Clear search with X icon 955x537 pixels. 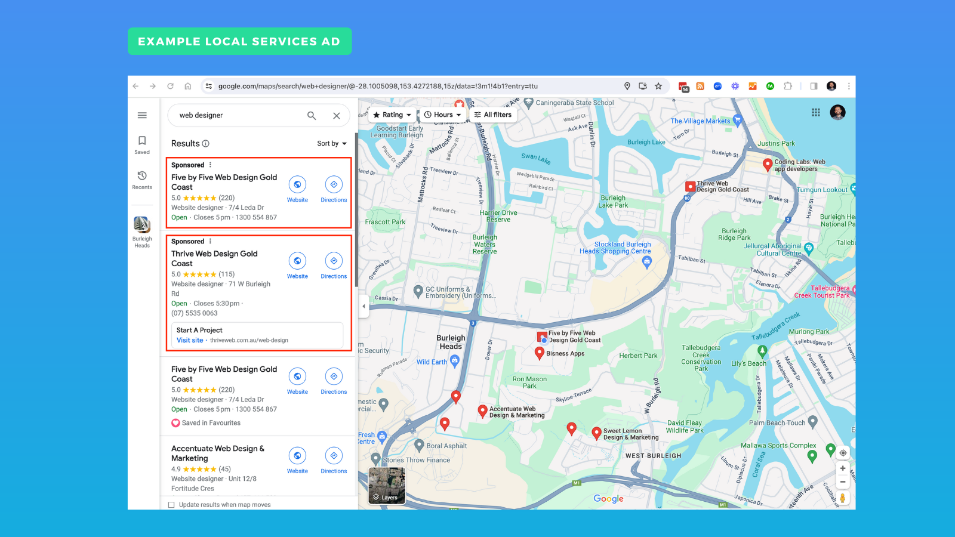point(337,116)
